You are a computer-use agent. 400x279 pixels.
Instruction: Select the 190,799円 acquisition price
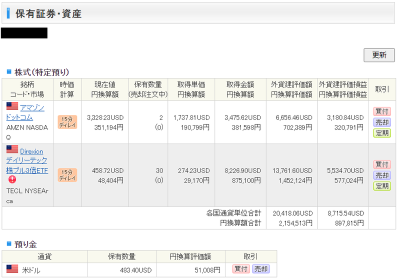point(195,127)
